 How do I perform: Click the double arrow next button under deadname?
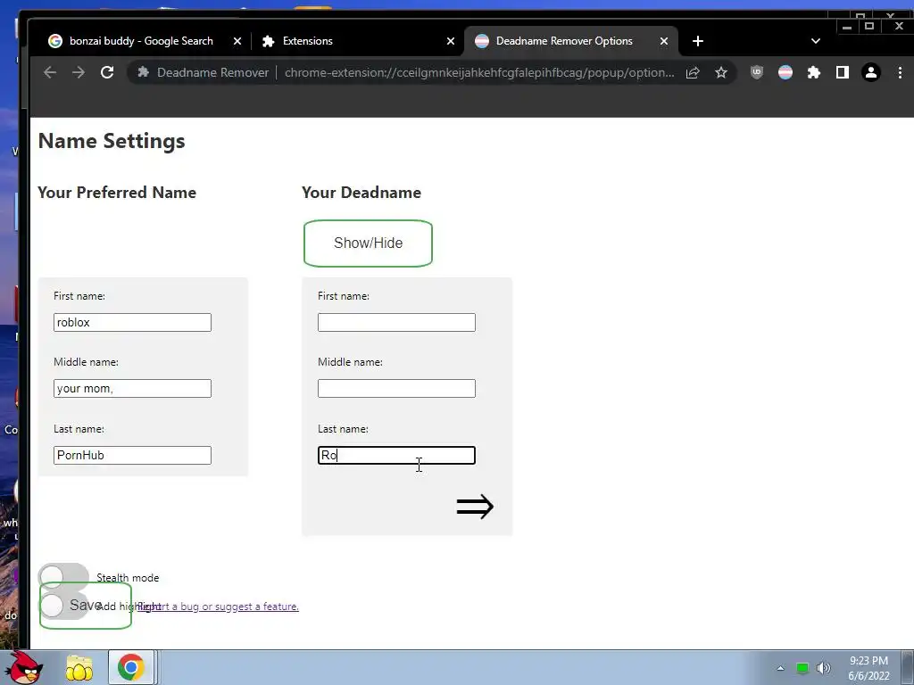pos(475,507)
